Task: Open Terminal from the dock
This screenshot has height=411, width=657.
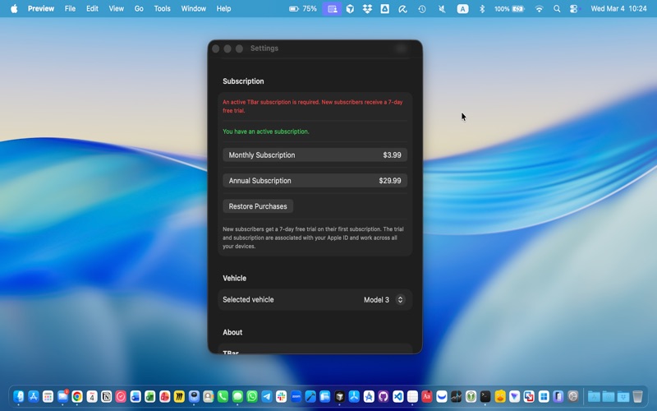Action: click(485, 396)
